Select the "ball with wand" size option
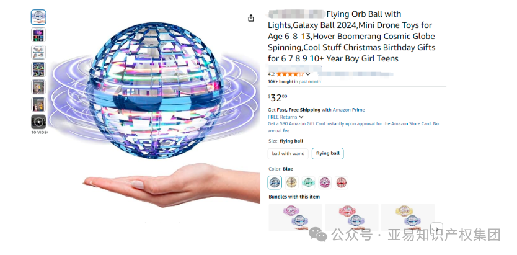This screenshot has height=255, width=517. [x=288, y=154]
